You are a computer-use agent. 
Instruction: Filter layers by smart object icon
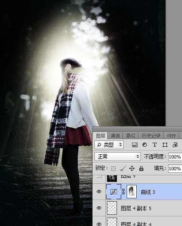175,145
